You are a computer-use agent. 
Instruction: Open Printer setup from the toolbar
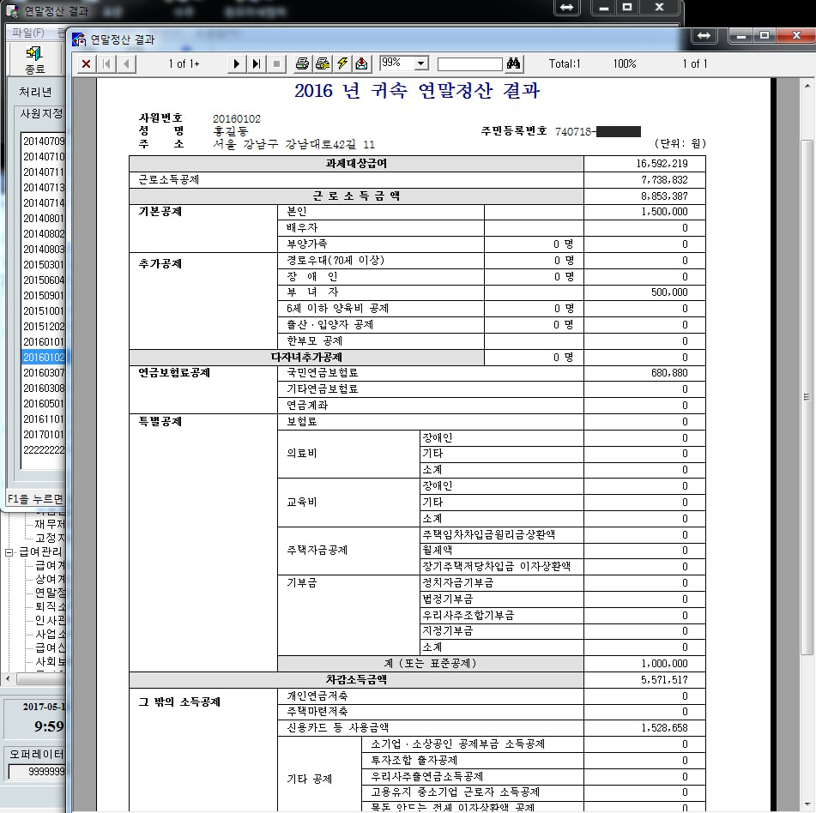click(322, 63)
